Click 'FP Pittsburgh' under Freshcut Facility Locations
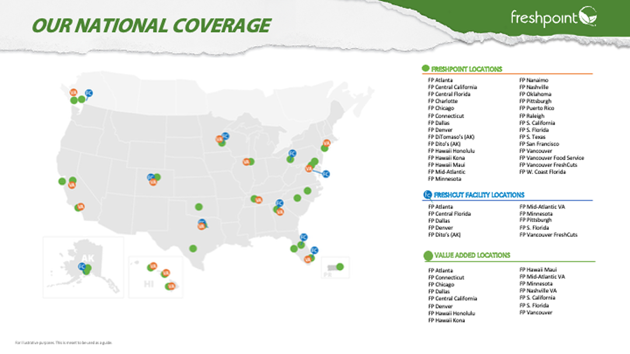Viewport: 630px width, 354px height. [x=535, y=220]
